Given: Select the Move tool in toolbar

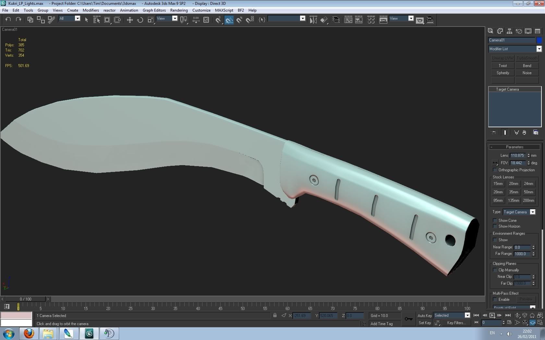Looking at the screenshot, I should (x=130, y=20).
